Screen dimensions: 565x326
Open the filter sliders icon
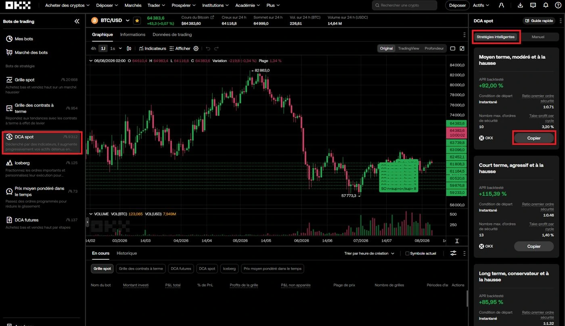(x=454, y=253)
